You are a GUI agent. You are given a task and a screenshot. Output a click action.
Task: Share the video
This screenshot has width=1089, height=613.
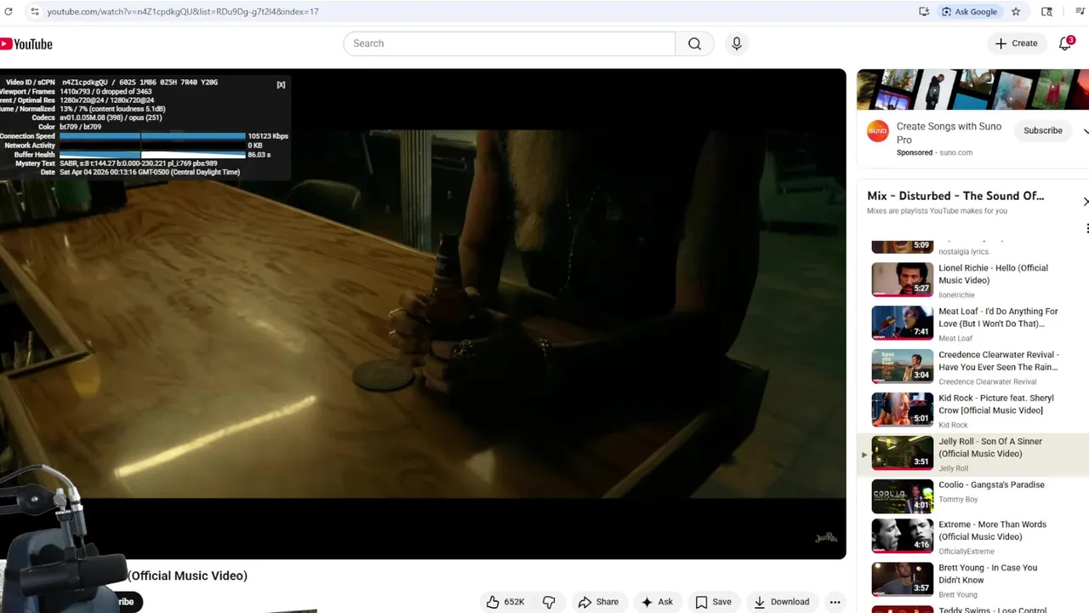click(598, 602)
